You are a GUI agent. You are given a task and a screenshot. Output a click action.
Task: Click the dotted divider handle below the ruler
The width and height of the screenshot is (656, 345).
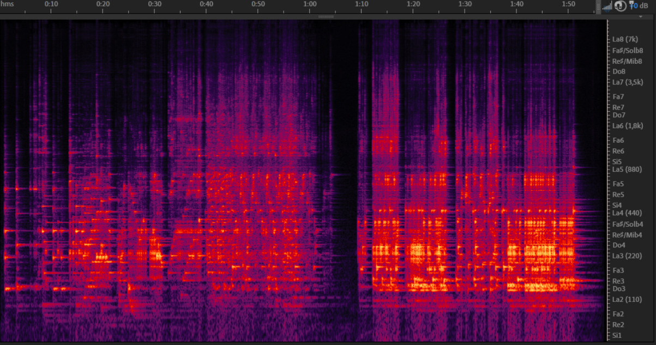click(326, 17)
